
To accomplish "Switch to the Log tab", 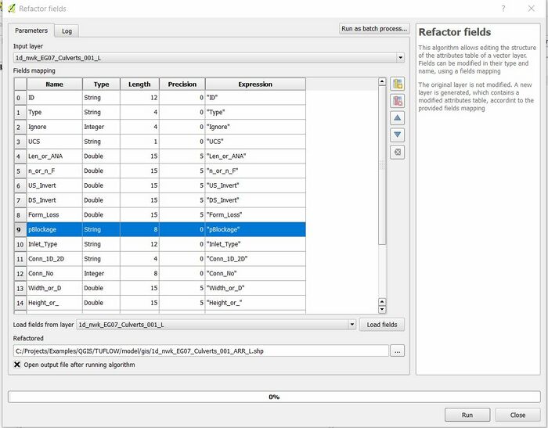I will (x=67, y=31).
